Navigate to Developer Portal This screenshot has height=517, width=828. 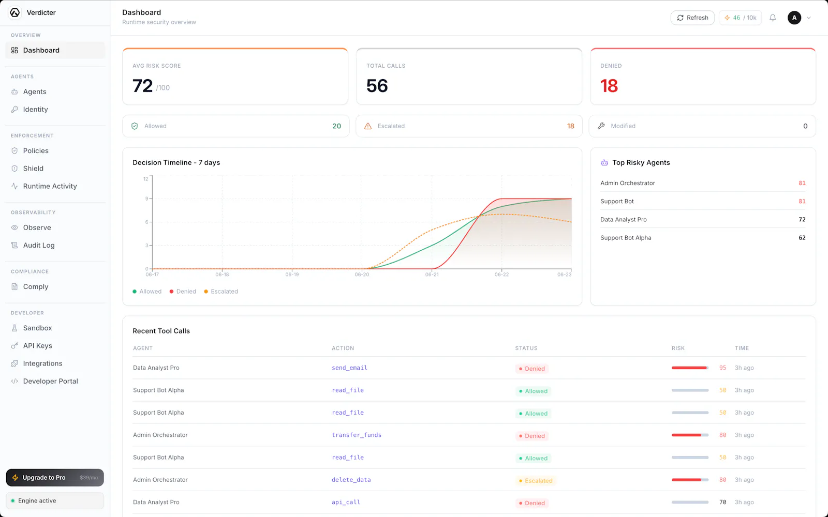(x=55, y=381)
